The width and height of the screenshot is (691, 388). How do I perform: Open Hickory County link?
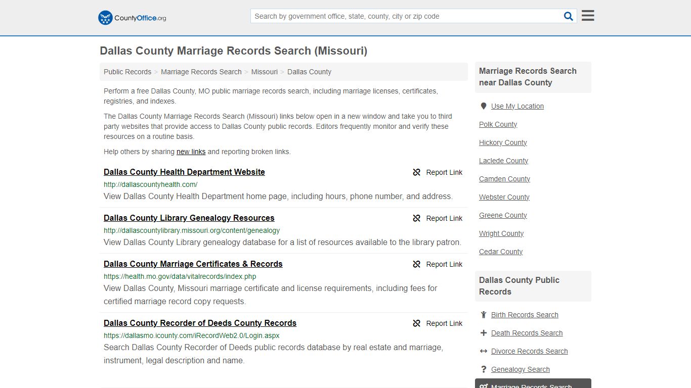[503, 142]
